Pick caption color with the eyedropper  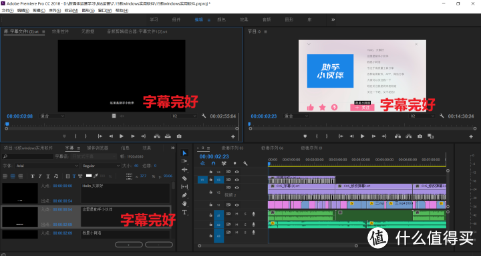pos(96,176)
